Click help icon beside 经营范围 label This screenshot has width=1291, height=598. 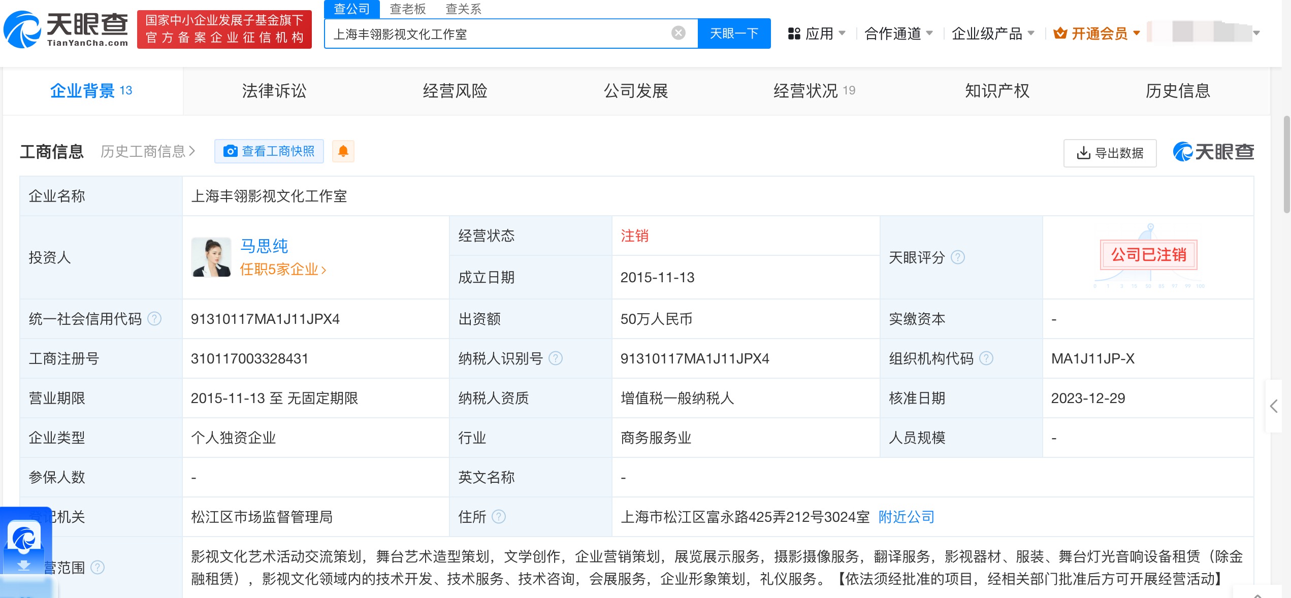(x=98, y=567)
